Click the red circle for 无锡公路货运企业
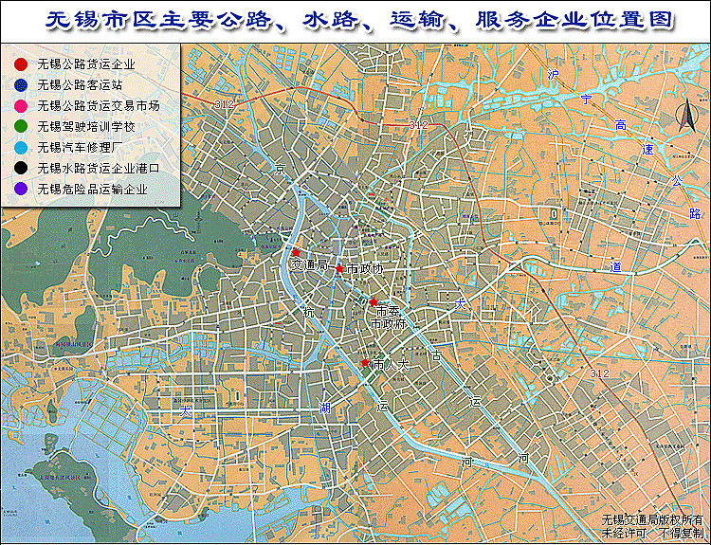The image size is (711, 545). [21, 64]
